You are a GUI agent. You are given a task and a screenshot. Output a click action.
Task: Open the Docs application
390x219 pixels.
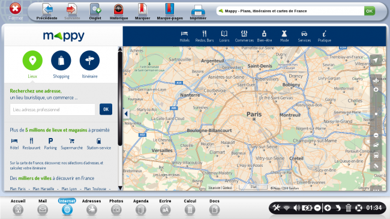pyautogui.click(x=214, y=207)
